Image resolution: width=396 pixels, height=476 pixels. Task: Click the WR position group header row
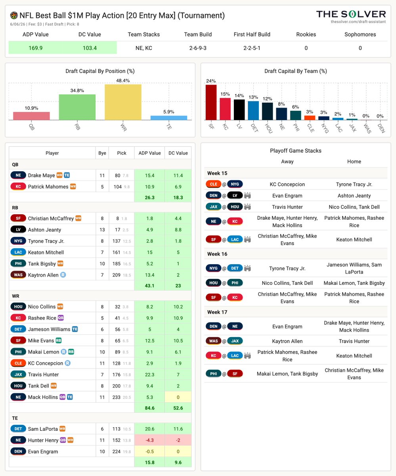tap(100, 296)
